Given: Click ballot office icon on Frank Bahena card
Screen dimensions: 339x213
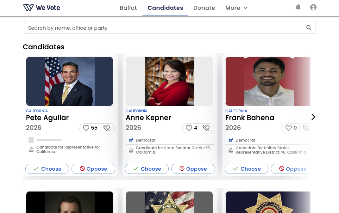Looking at the screenshot, I should (x=231, y=150).
